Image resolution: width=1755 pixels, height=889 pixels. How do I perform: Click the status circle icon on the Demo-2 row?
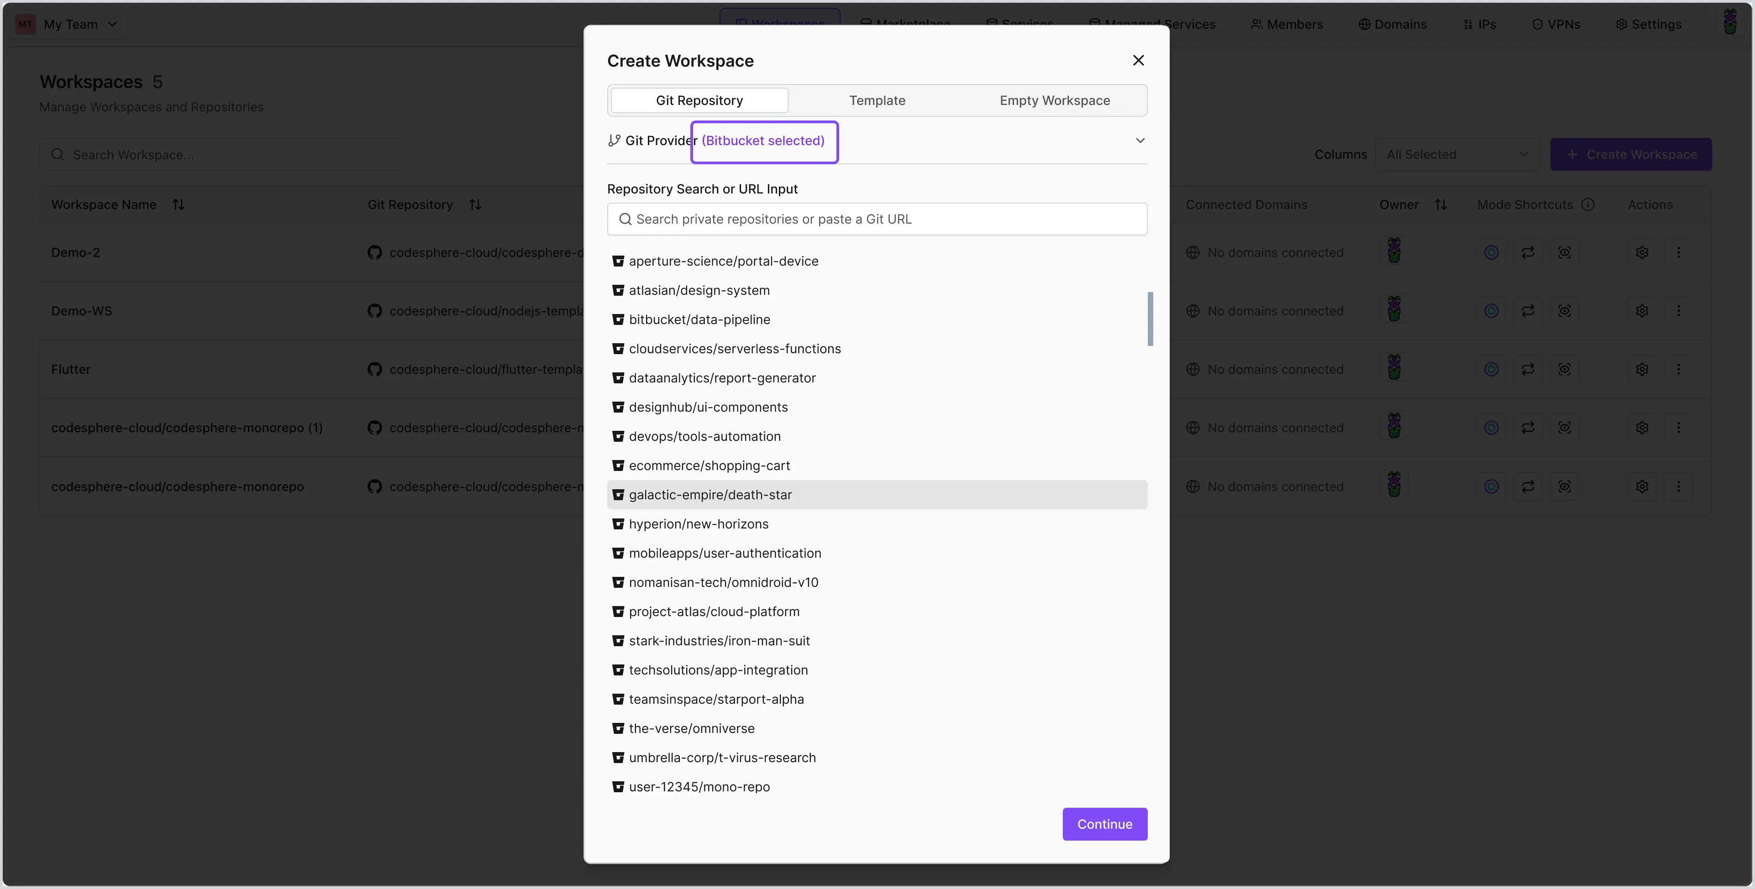pos(1492,252)
